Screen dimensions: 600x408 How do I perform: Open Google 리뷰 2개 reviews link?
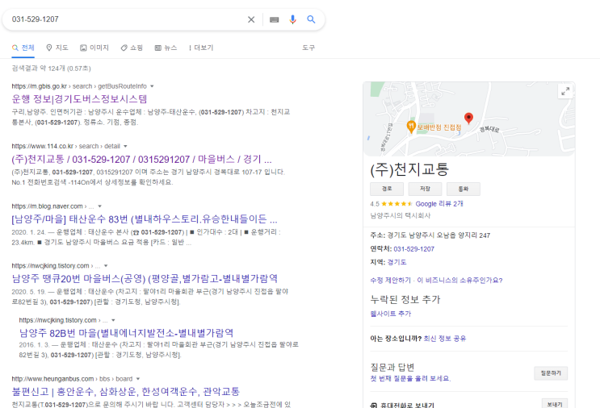tap(439, 204)
